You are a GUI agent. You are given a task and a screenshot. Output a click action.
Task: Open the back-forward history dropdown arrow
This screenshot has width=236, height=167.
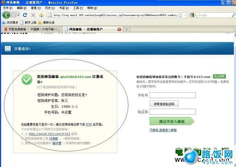pos(18,15)
